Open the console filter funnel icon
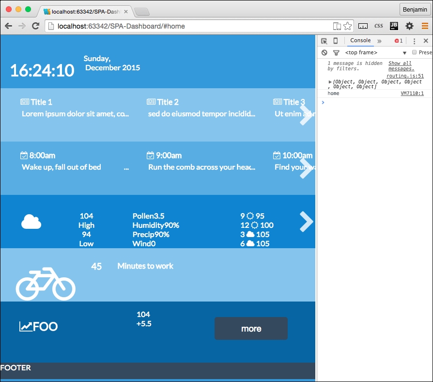The image size is (433, 382). coord(336,52)
